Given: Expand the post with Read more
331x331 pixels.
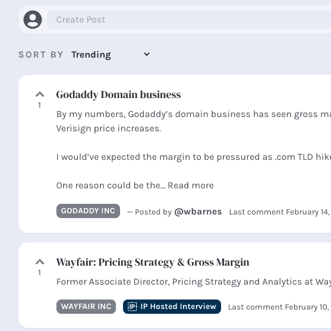Looking at the screenshot, I should pos(191,185).
